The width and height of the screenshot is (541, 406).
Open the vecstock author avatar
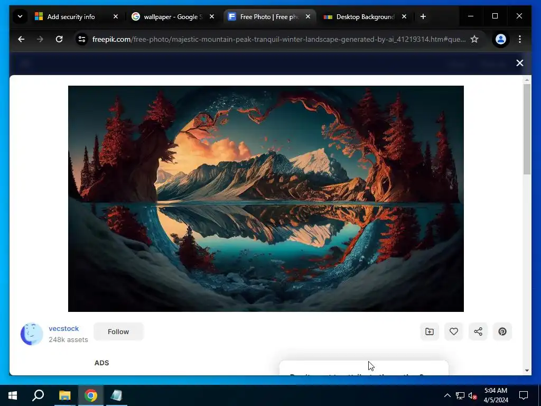click(x=31, y=334)
